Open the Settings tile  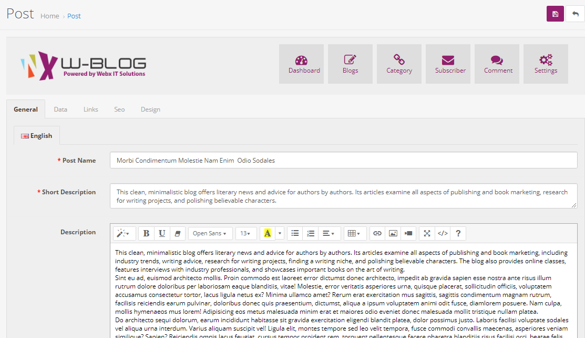[546, 64]
